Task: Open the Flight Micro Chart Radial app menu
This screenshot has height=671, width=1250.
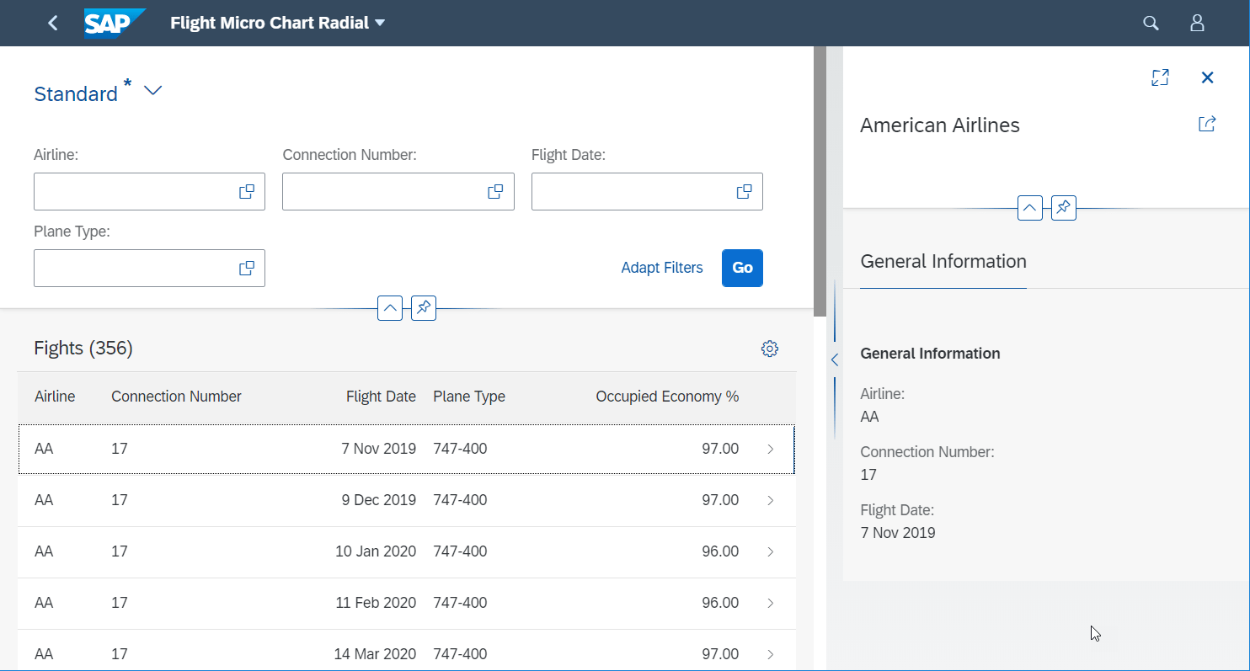Action: coord(277,23)
